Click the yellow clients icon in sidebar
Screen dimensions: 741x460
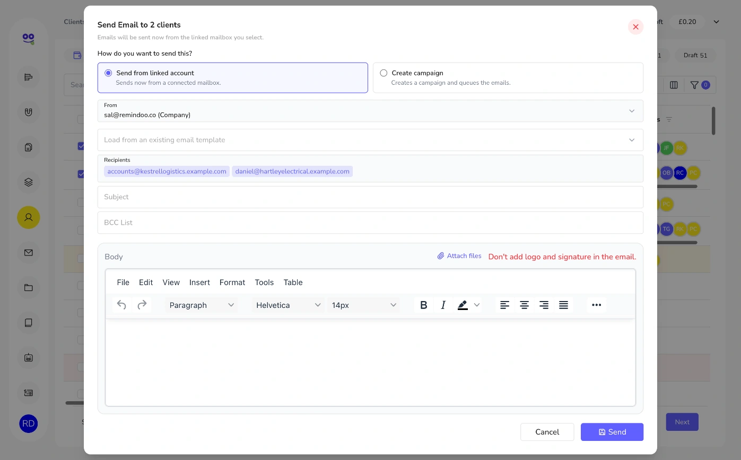[x=29, y=217]
